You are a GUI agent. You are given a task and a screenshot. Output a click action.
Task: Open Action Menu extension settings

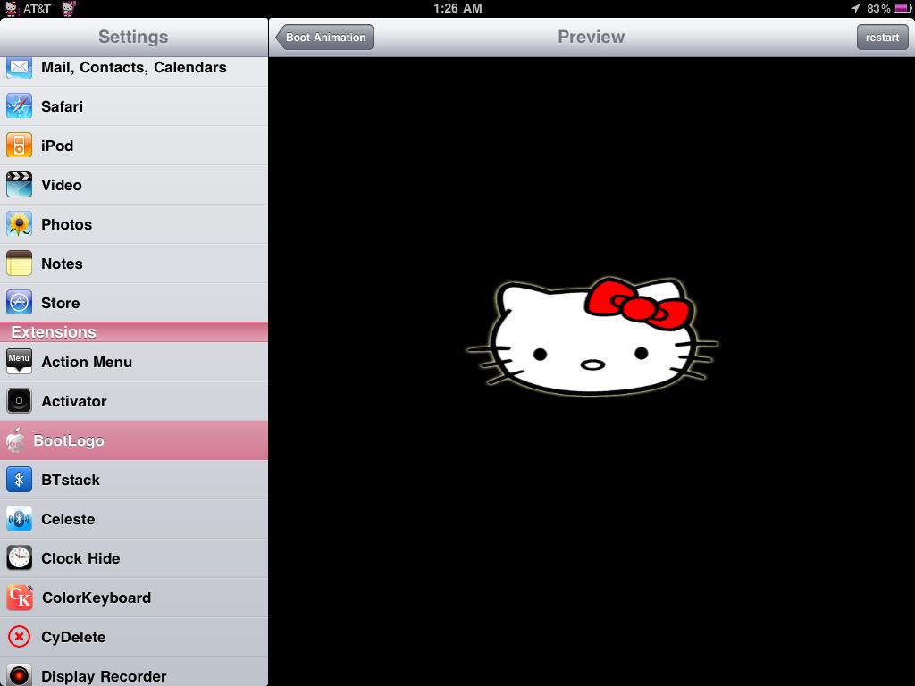pos(134,362)
